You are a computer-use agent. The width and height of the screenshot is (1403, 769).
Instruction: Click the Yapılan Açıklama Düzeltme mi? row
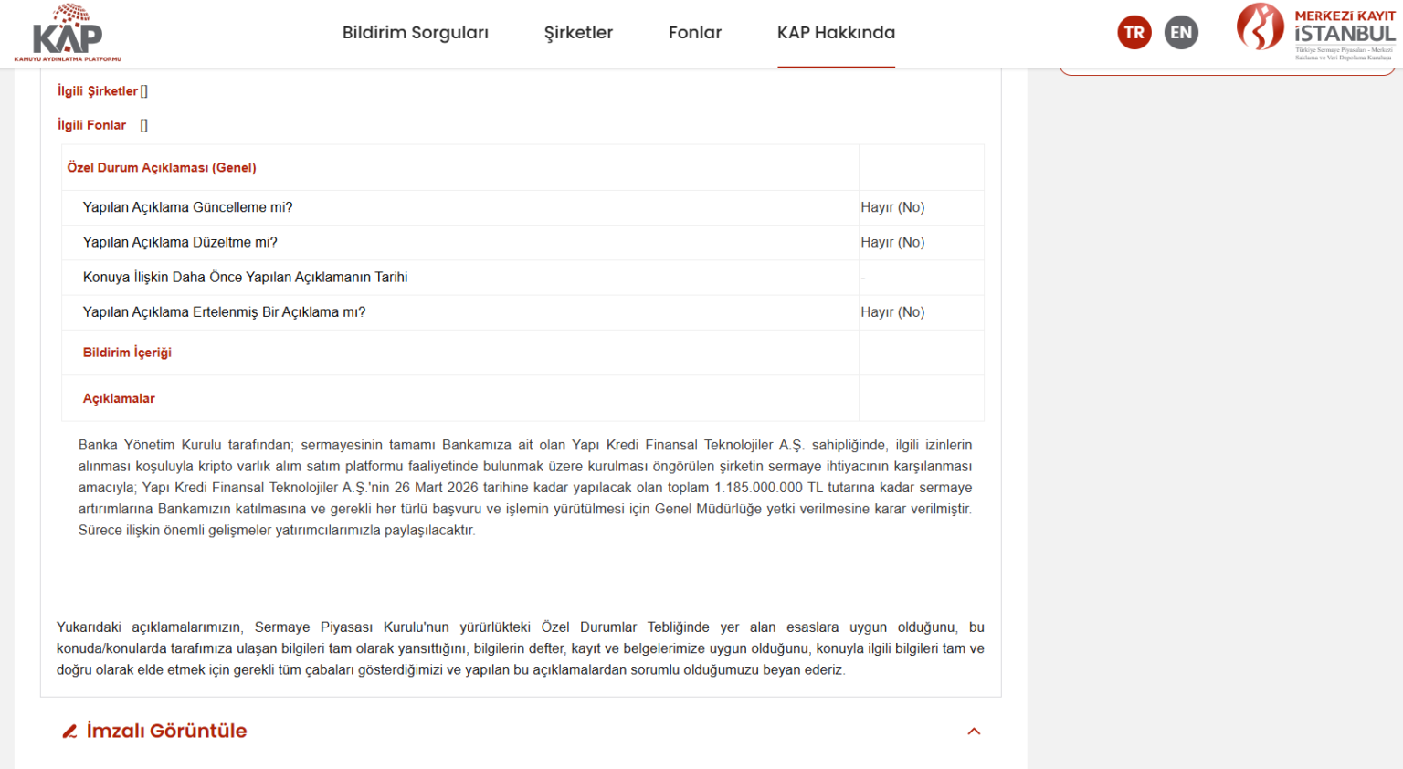[x=522, y=242]
